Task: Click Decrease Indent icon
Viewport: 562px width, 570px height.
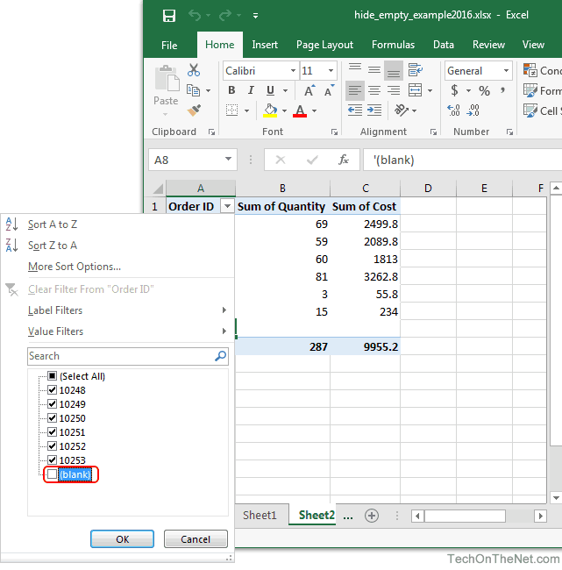Action: tap(355, 110)
